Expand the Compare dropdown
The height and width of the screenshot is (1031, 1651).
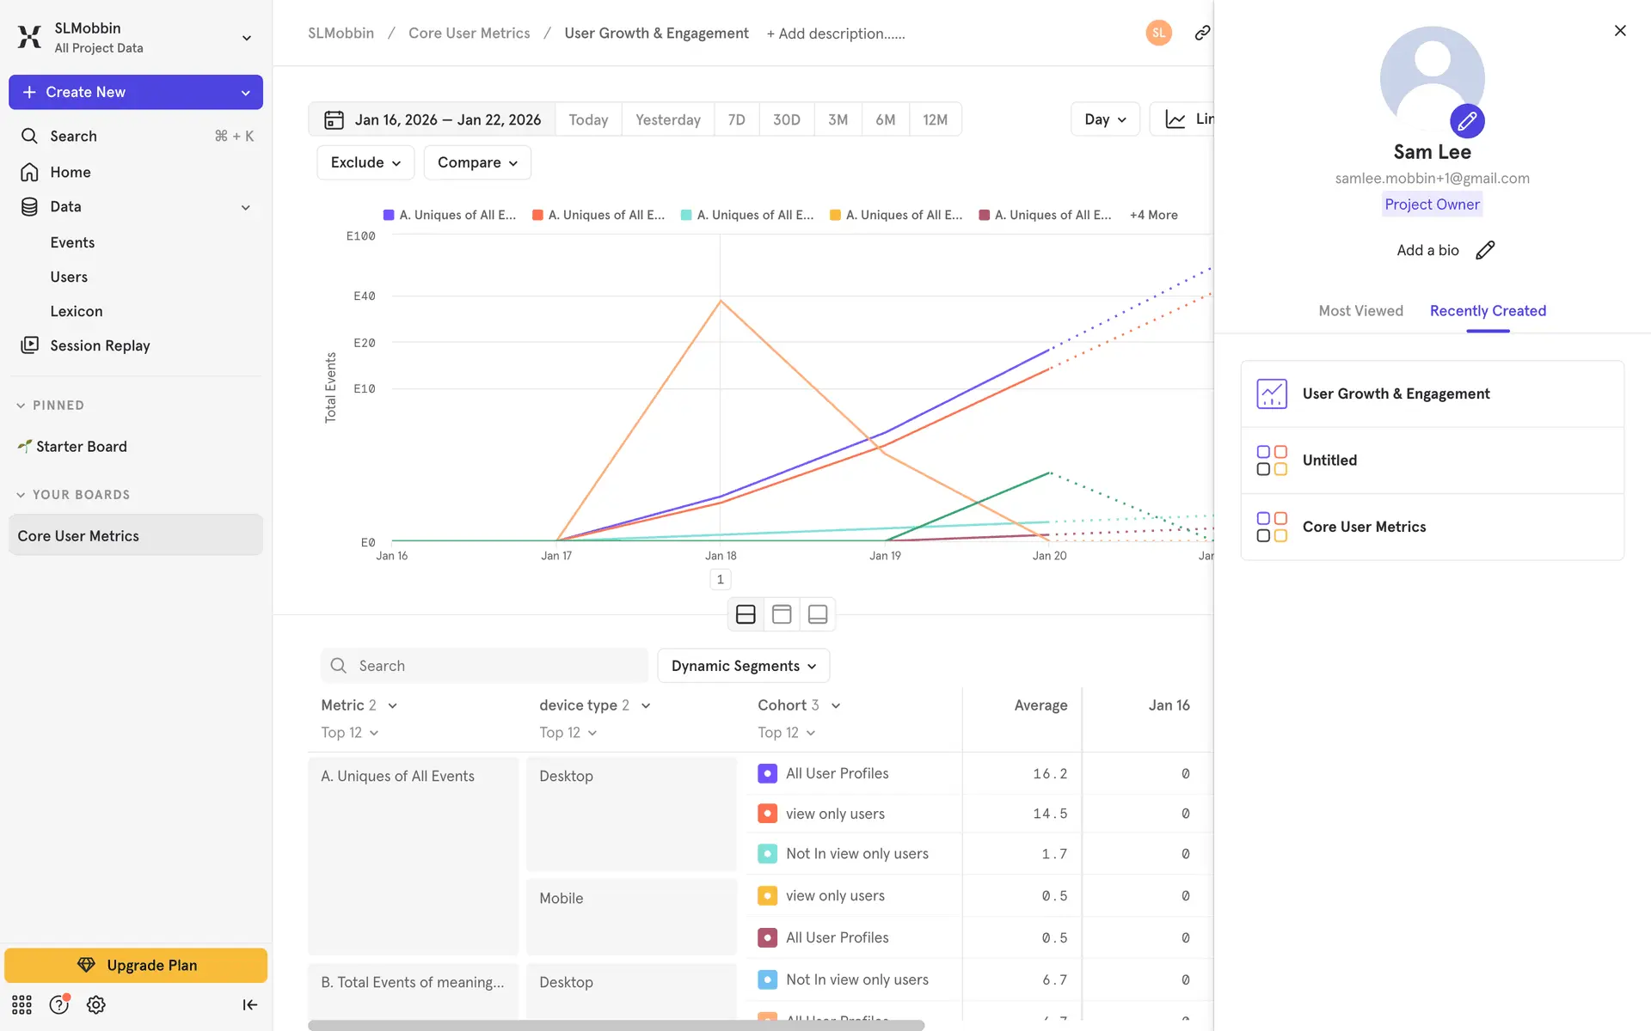[x=477, y=162]
